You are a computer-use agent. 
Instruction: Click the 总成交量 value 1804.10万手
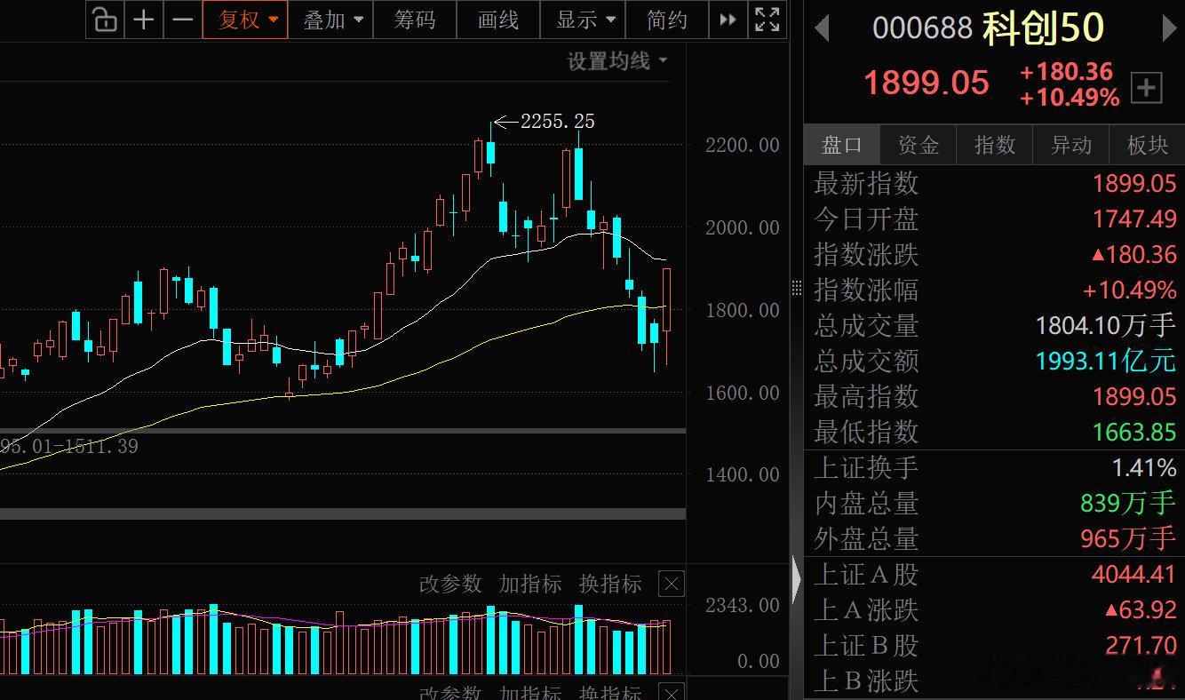1106,326
